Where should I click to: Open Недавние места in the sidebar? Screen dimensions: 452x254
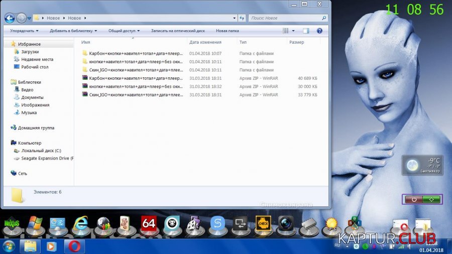click(x=37, y=59)
